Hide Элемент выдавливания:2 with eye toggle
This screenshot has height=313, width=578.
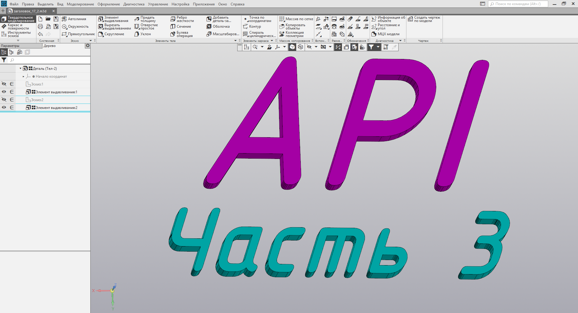point(4,107)
